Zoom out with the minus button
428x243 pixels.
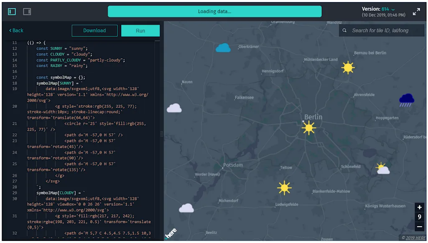point(419,227)
